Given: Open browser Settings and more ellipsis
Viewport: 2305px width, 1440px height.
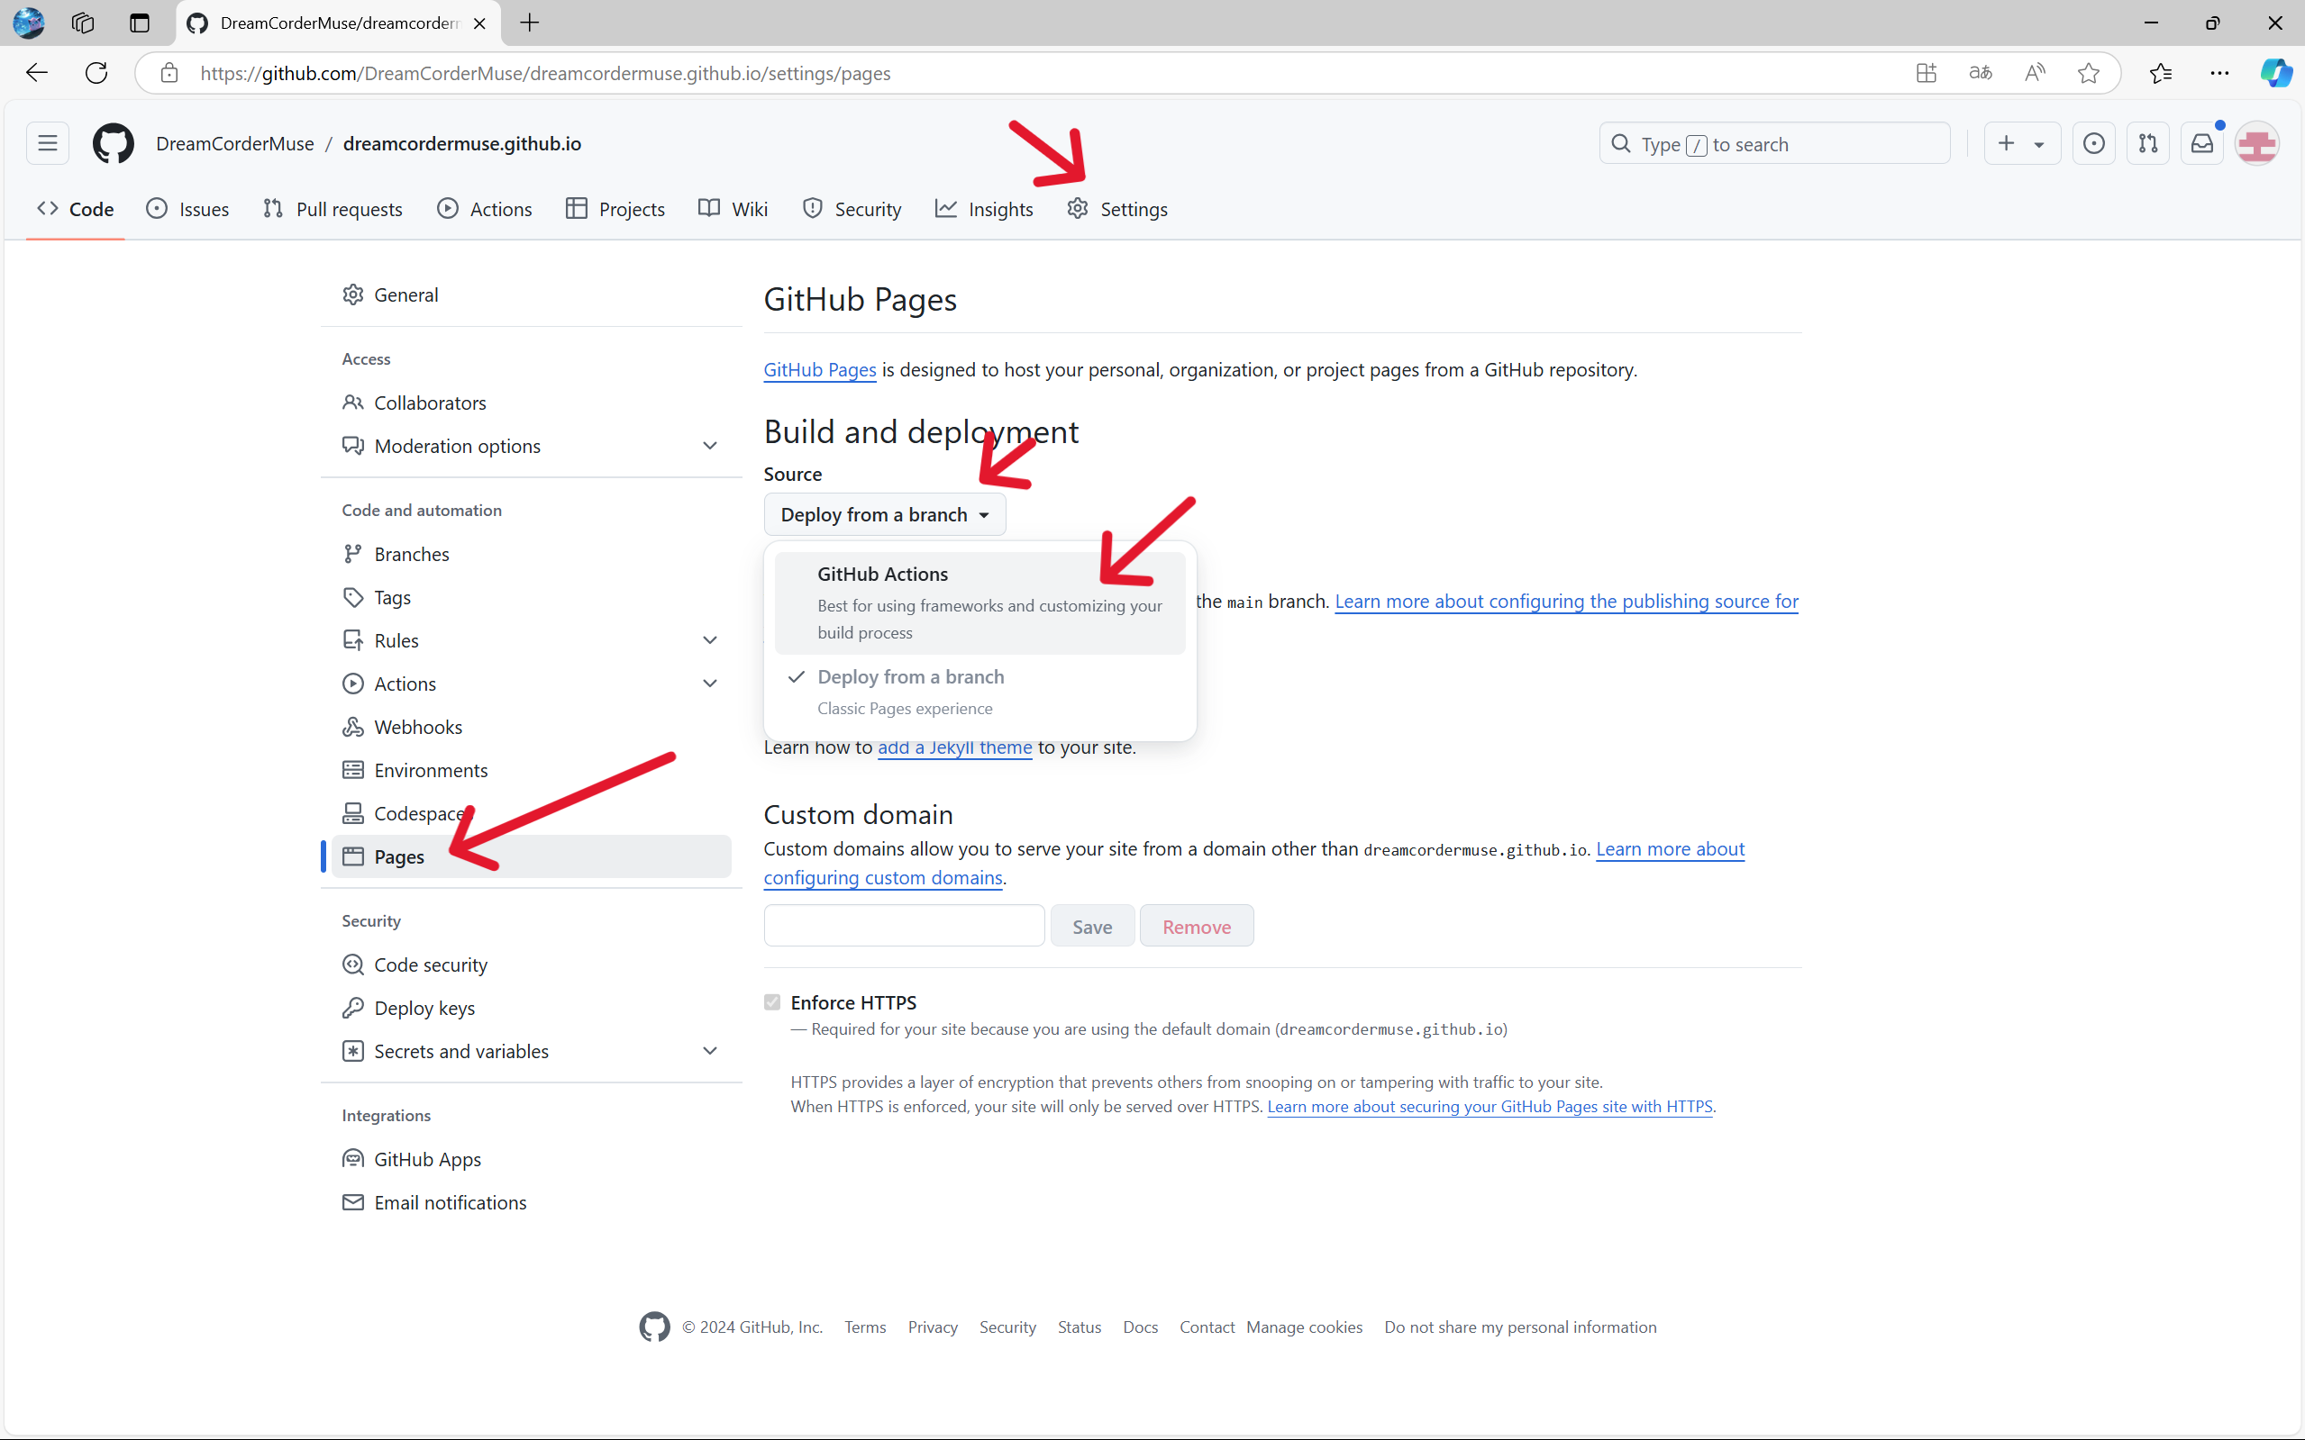Looking at the screenshot, I should click(2219, 73).
